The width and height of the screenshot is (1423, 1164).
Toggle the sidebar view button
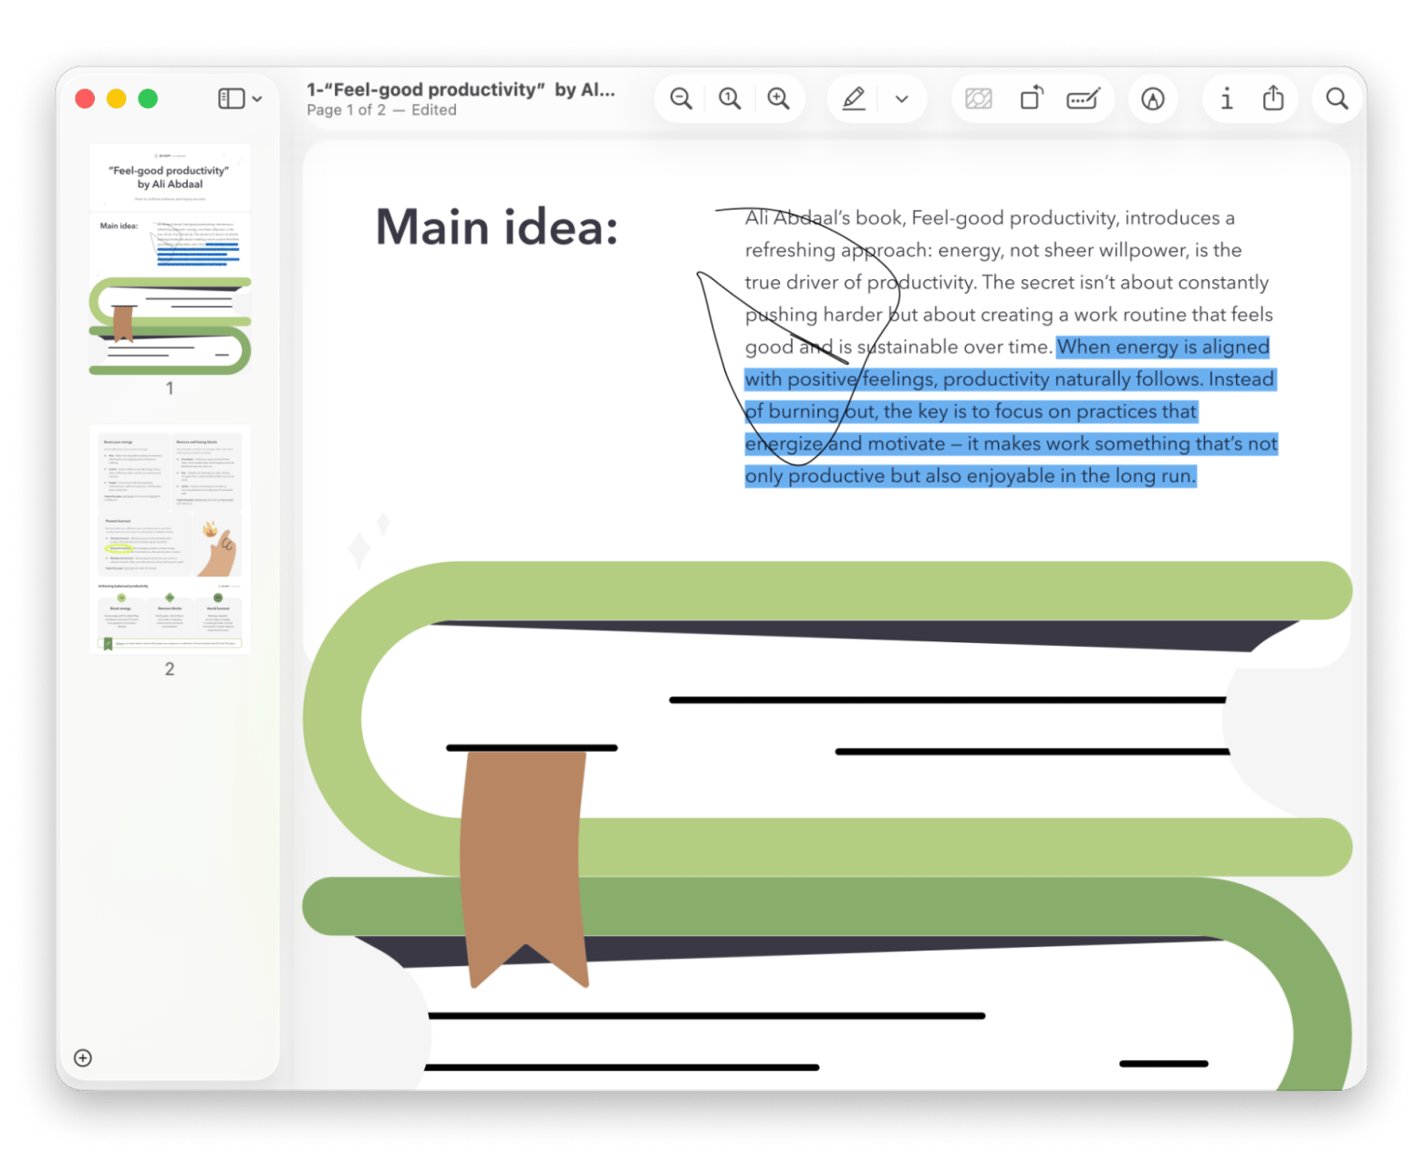(x=232, y=99)
